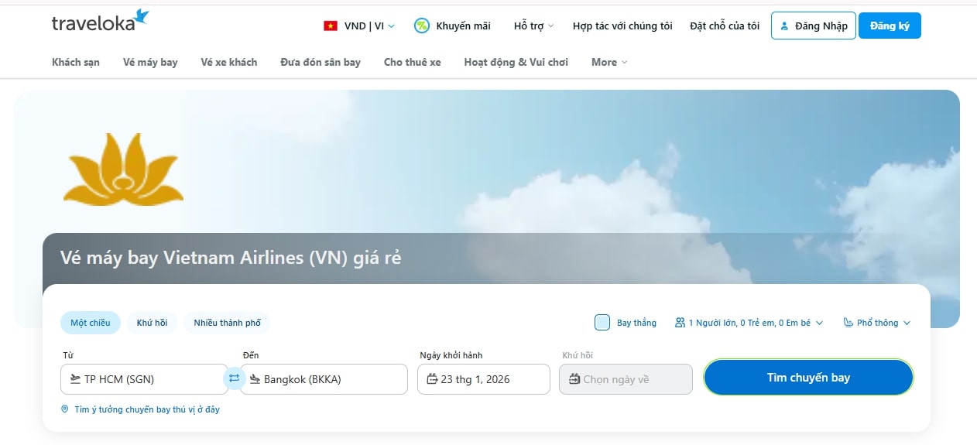Expand the Hỗ trợ menu

[533, 26]
